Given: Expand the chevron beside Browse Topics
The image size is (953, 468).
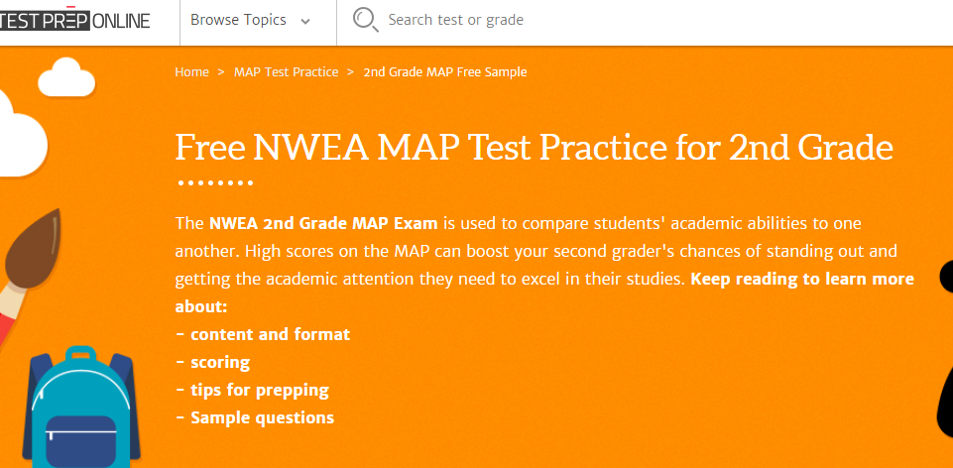Looking at the screenshot, I should tap(304, 21).
